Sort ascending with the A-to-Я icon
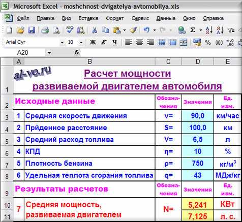The height and width of the screenshot is (222, 242). tap(209, 30)
